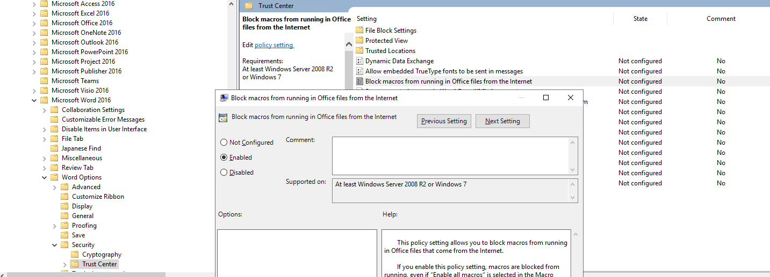Click the Dynamic Data Exchange policy icon
The image size is (770, 277).
tap(359, 61)
